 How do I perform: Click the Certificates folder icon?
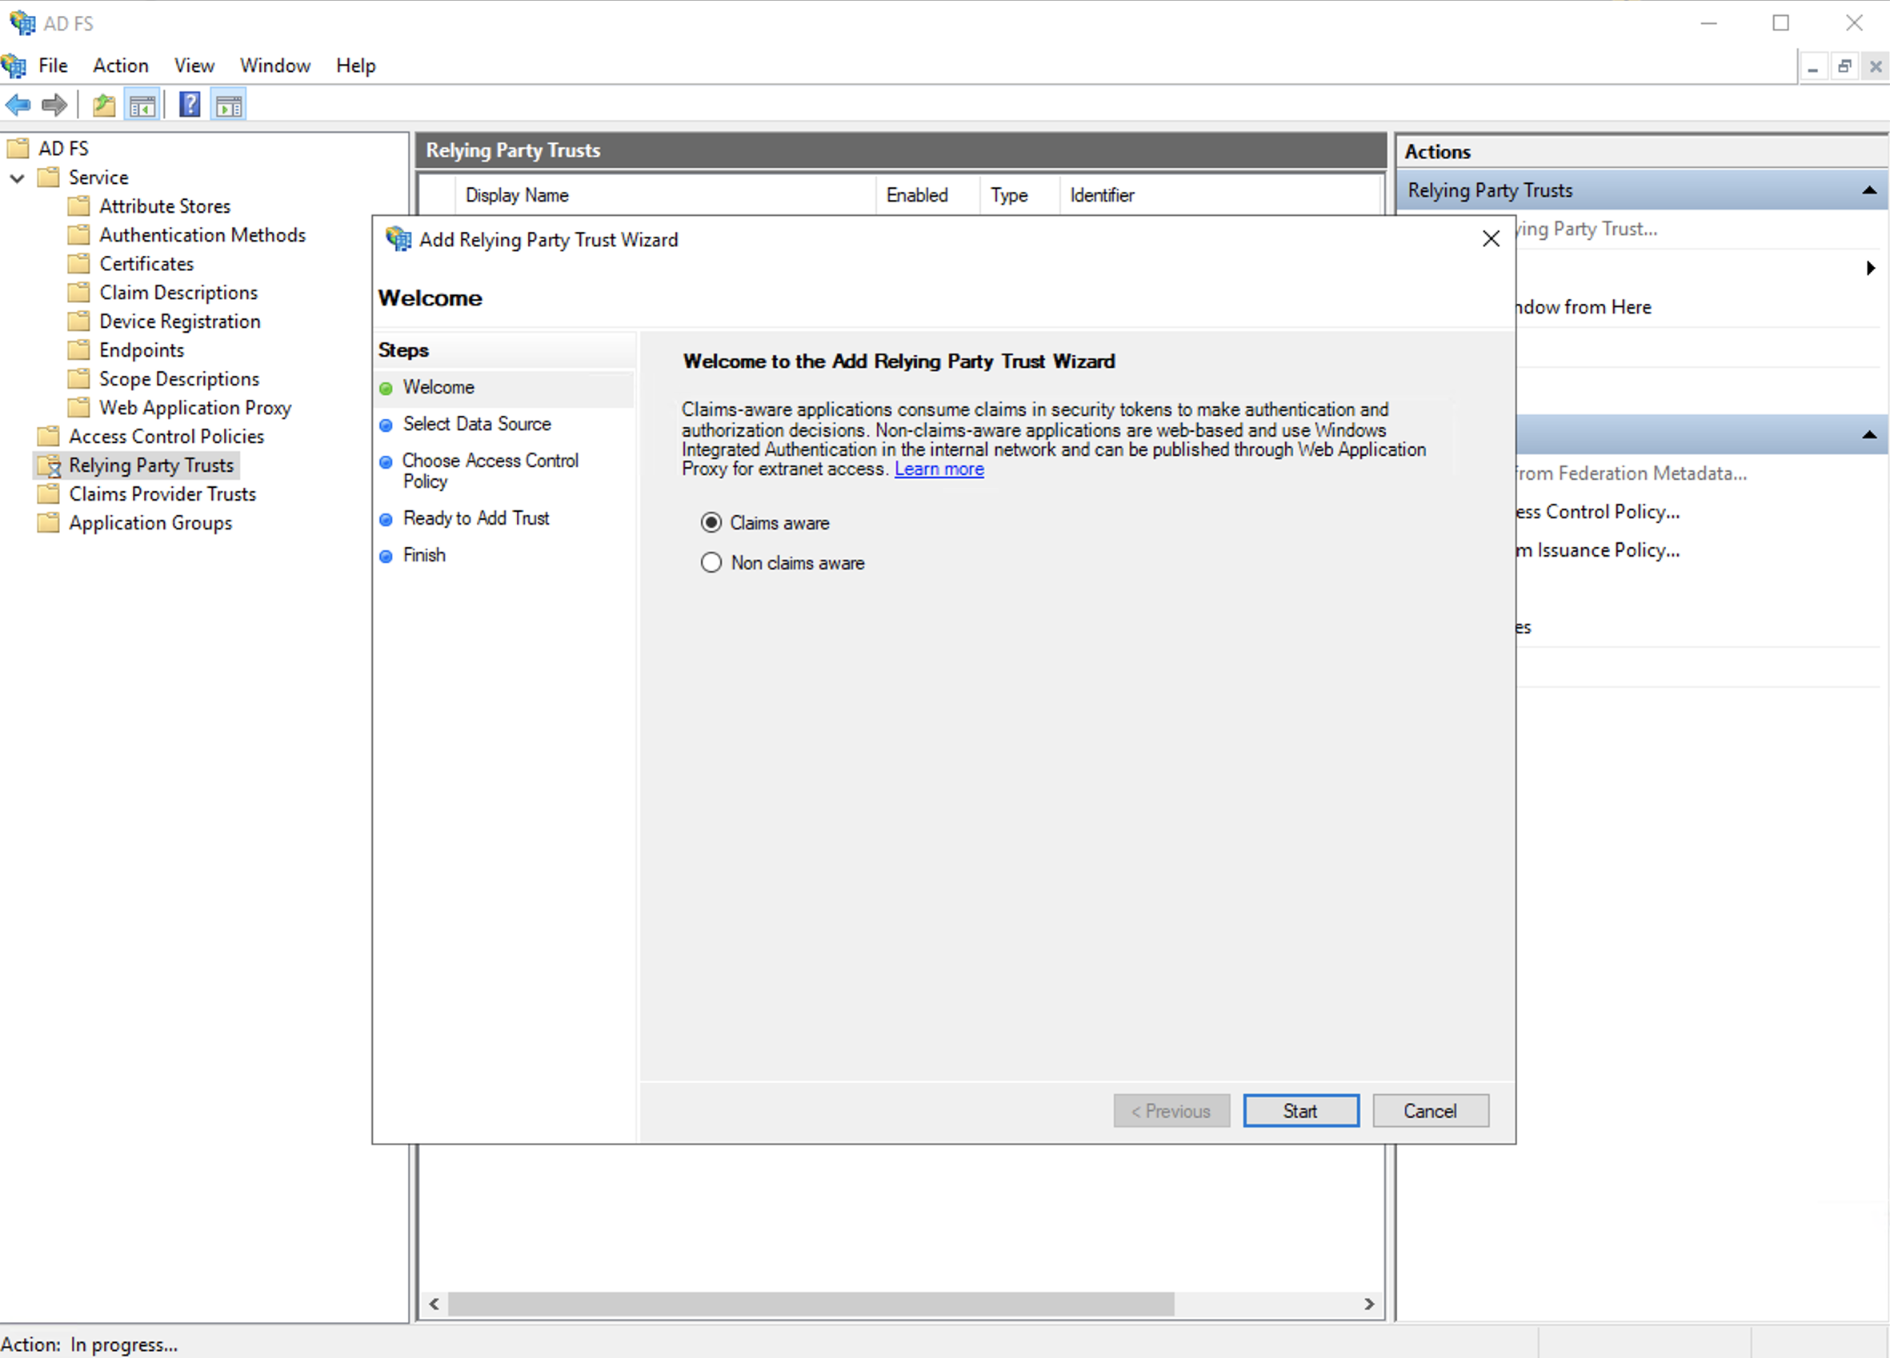pos(79,263)
